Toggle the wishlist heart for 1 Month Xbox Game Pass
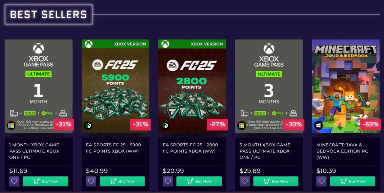This screenshot has height=193, width=384. (14, 181)
